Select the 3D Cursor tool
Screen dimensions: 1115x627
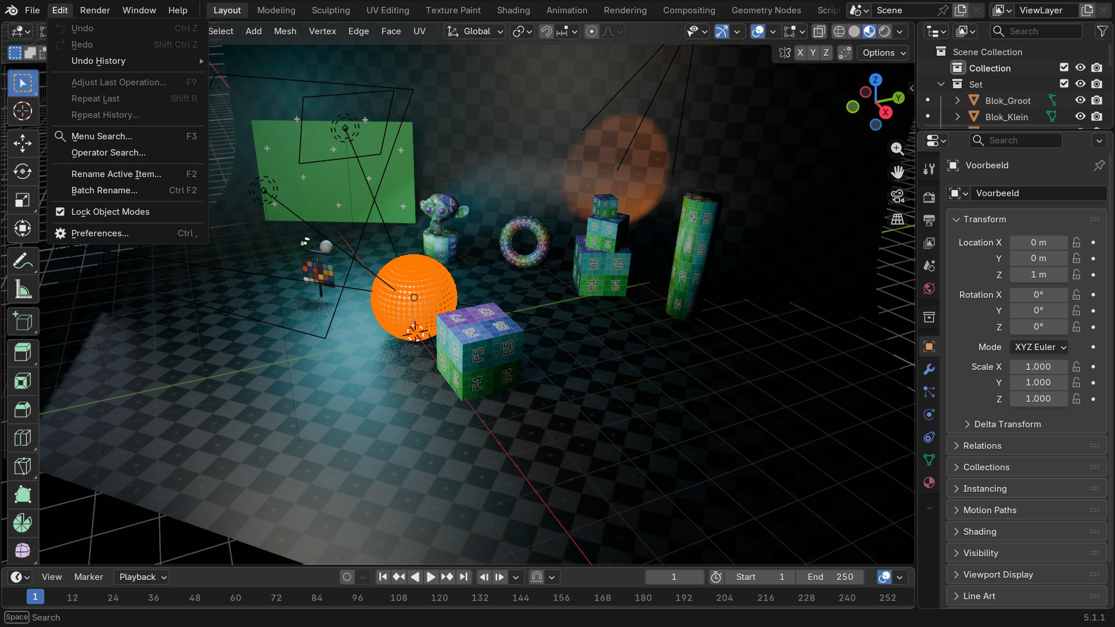pyautogui.click(x=23, y=111)
